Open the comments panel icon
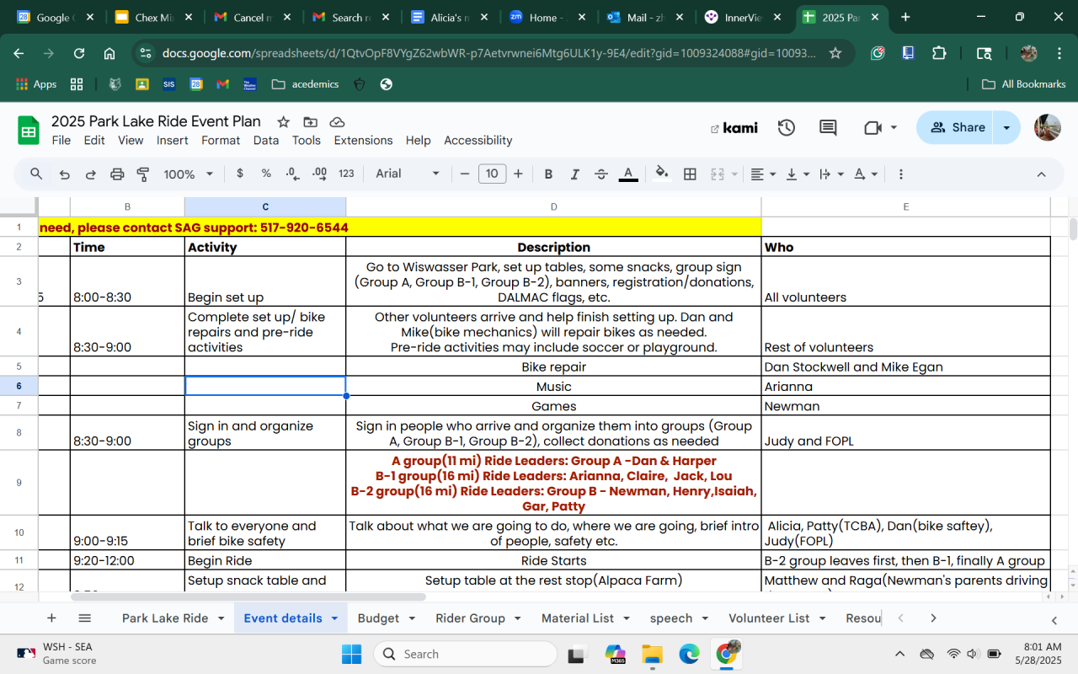The image size is (1078, 674). click(x=828, y=128)
